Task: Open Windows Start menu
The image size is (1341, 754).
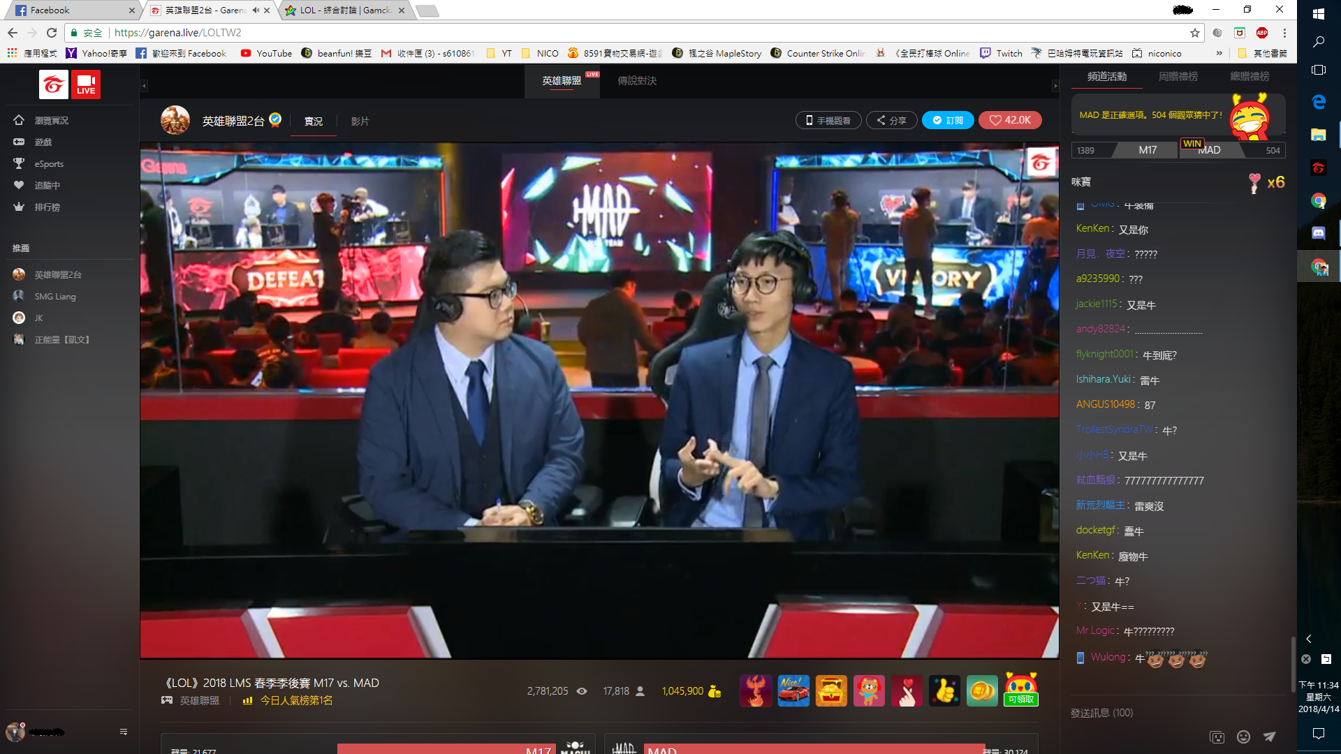Action: coord(1319,13)
